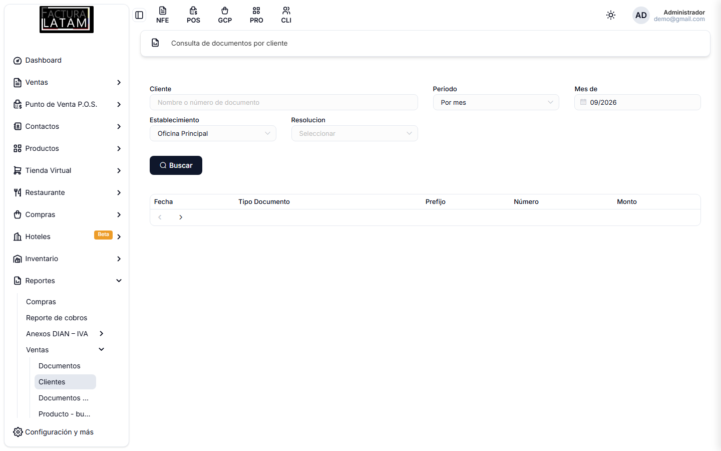Open the Periodo dropdown
The width and height of the screenshot is (721, 451).
[x=496, y=102]
